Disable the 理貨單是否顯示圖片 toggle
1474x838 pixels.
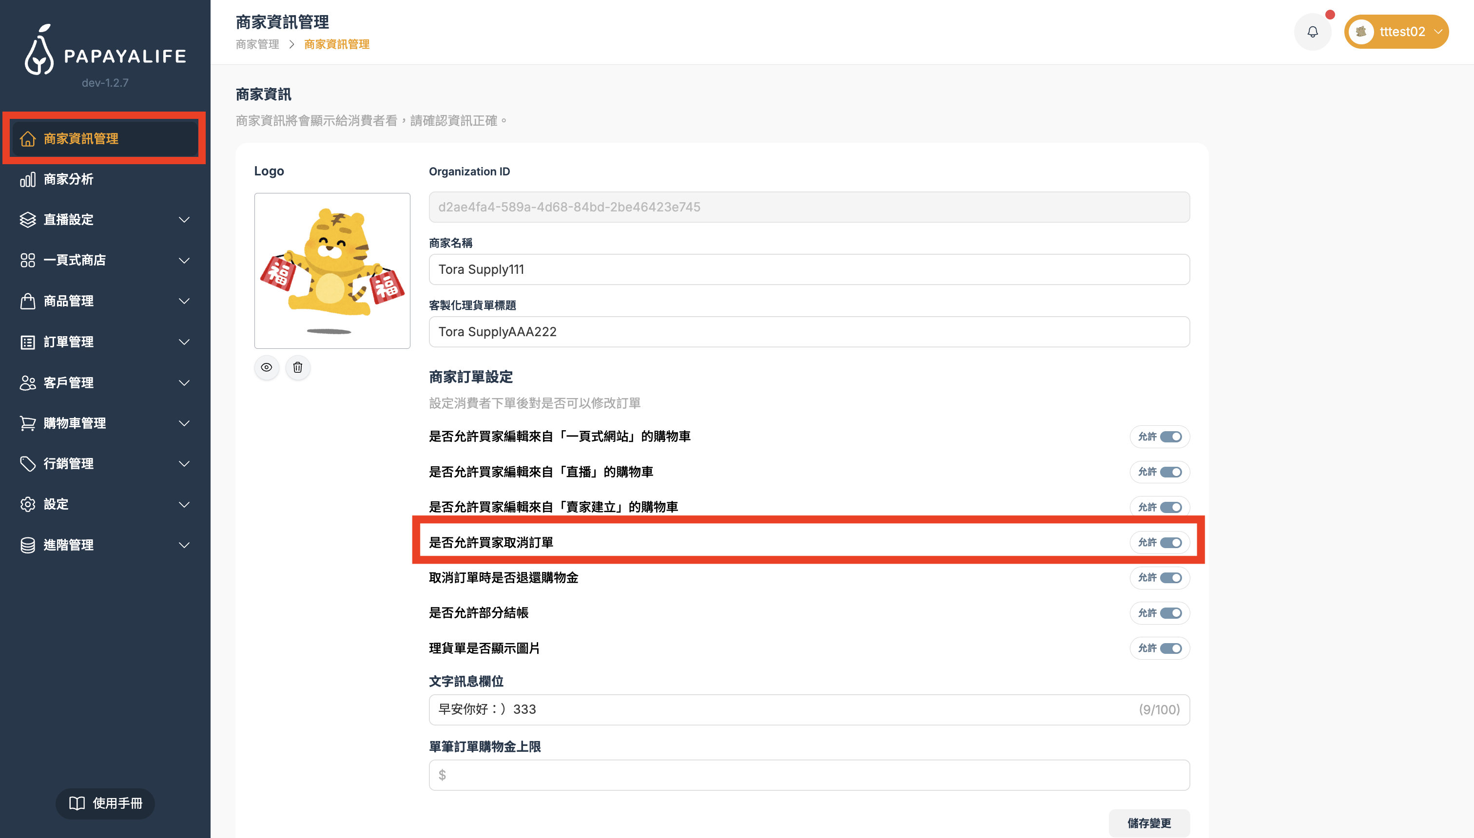click(x=1170, y=648)
